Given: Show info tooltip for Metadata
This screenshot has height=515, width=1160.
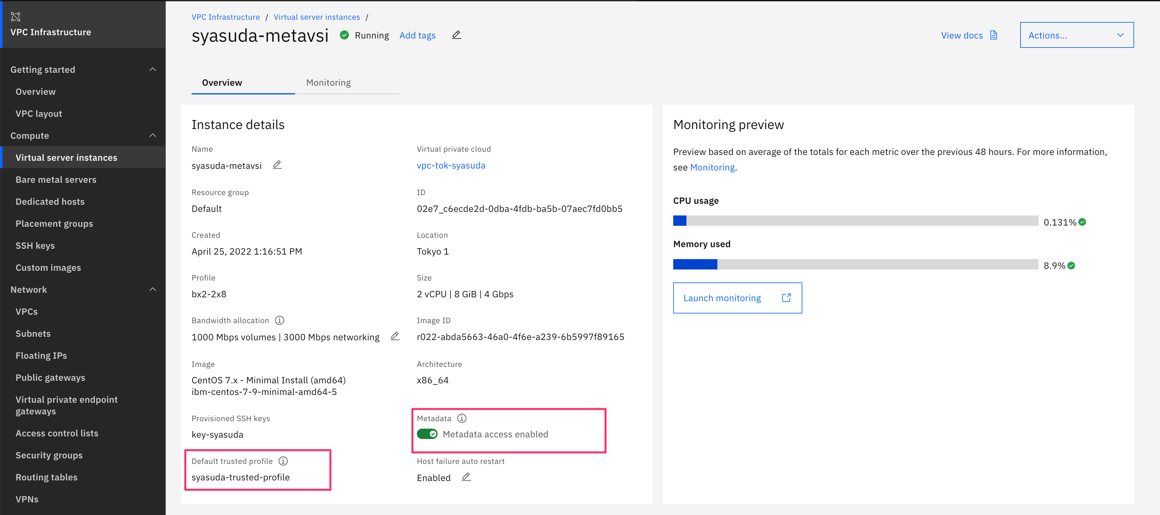Looking at the screenshot, I should [462, 418].
